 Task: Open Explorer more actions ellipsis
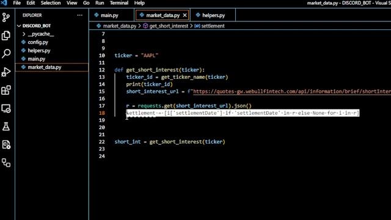click(x=80, y=15)
